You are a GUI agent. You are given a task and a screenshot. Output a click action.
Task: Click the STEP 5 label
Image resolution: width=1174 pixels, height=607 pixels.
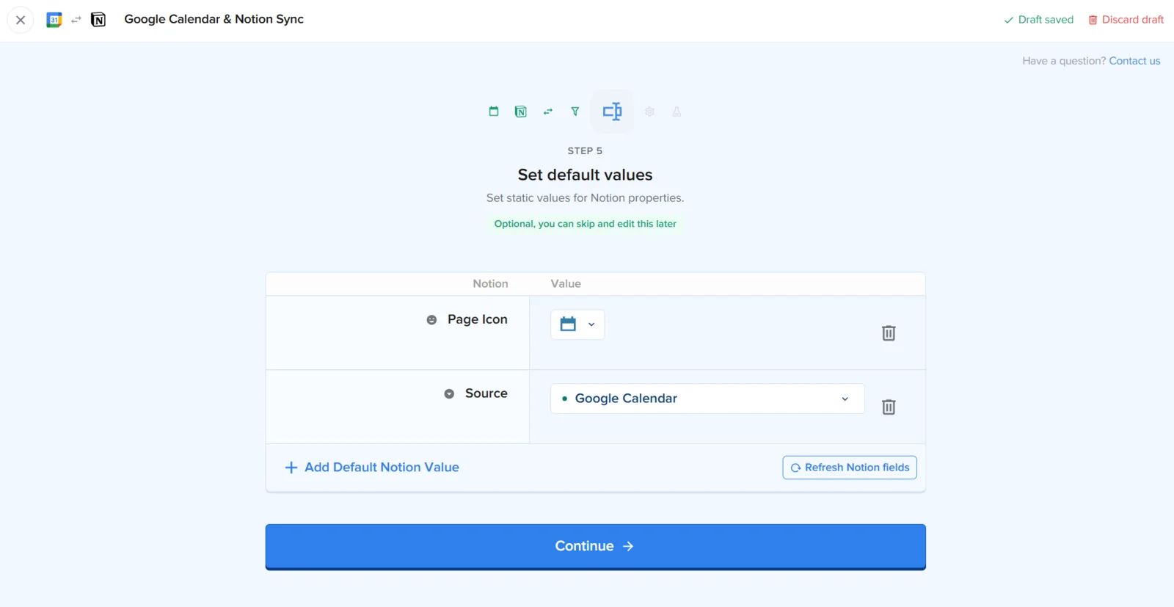[585, 150]
